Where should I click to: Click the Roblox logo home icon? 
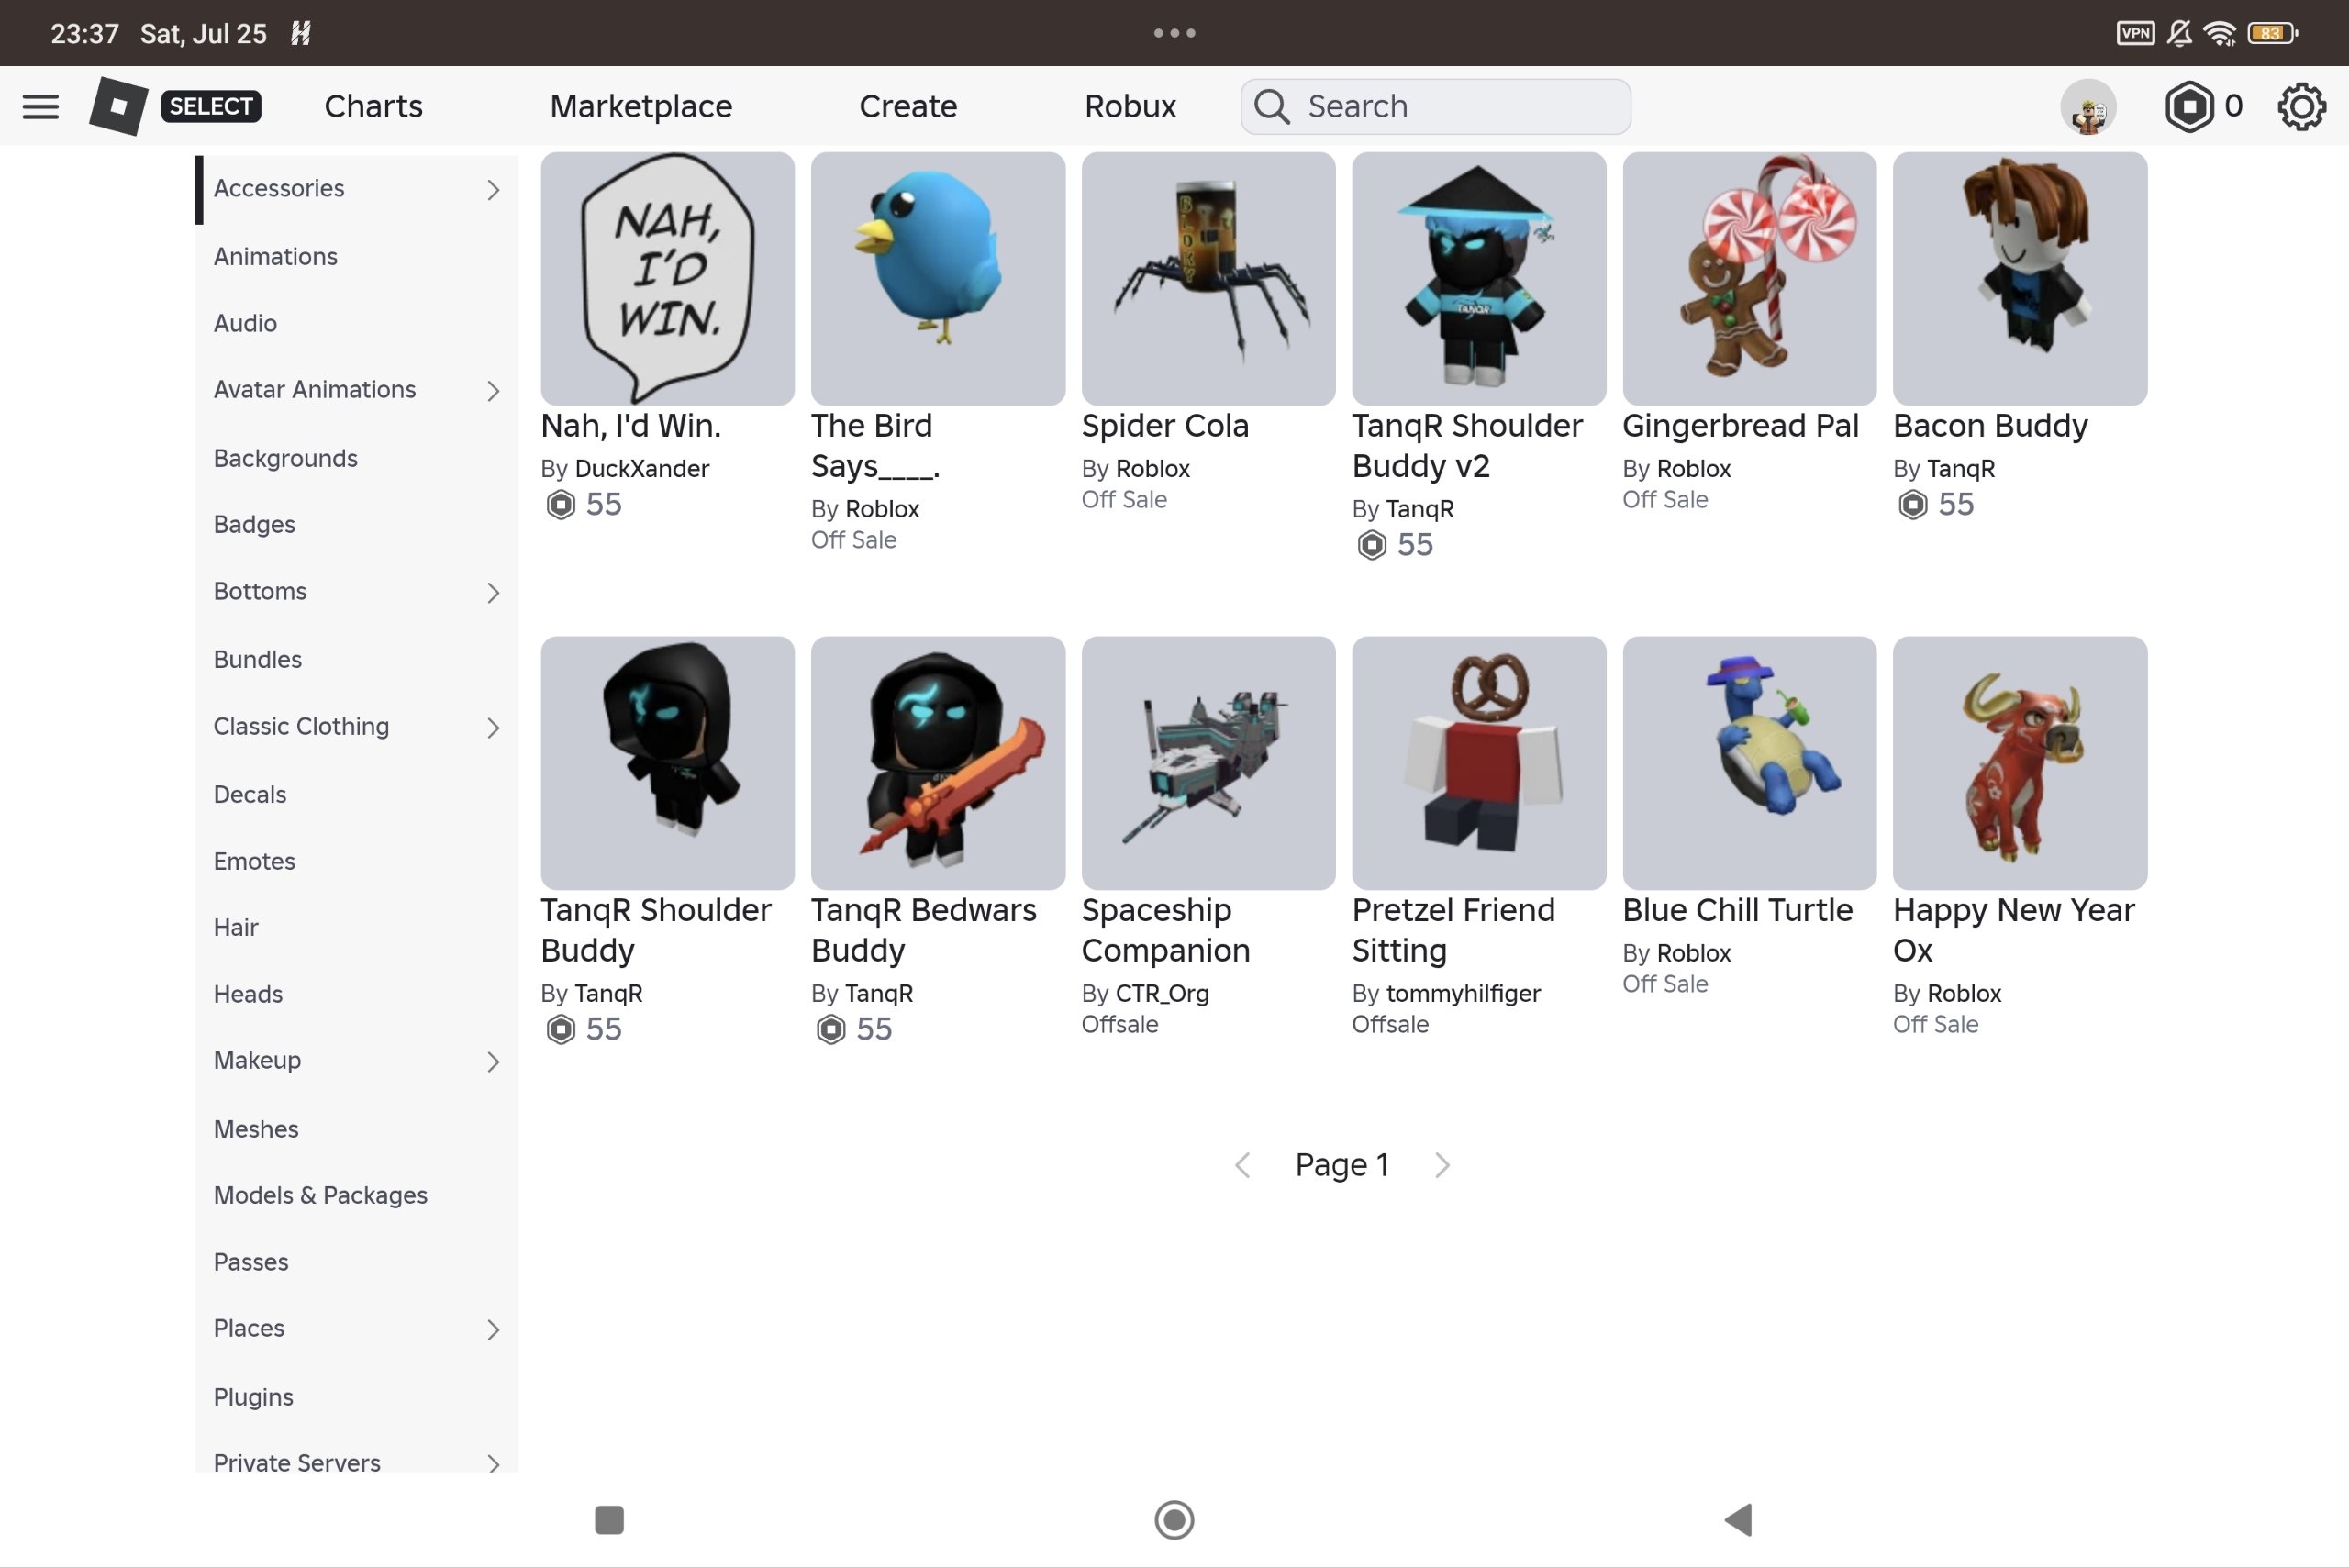click(x=119, y=106)
